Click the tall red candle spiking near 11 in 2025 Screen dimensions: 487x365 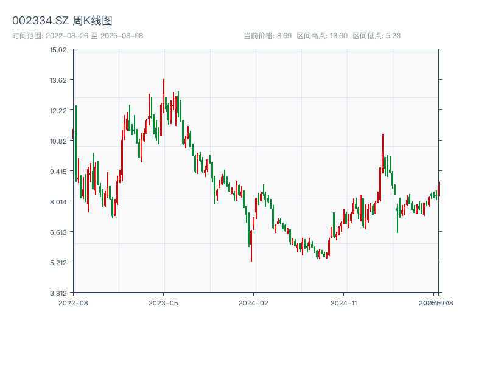coord(383,153)
